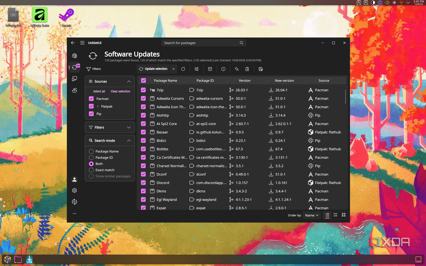The height and width of the screenshot is (266, 426).
Task: Click the export bundle toolbar icon
Action: tap(261, 69)
